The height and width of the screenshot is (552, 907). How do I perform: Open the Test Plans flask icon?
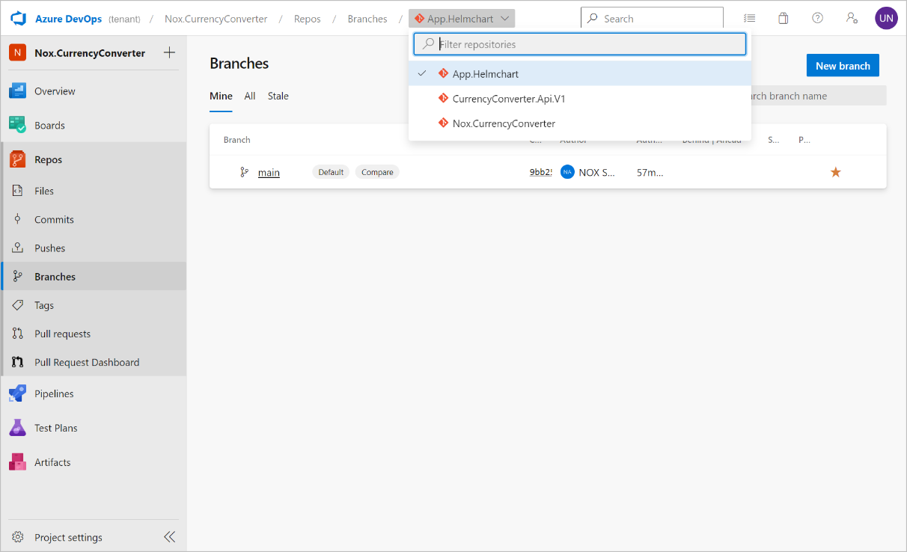click(17, 428)
